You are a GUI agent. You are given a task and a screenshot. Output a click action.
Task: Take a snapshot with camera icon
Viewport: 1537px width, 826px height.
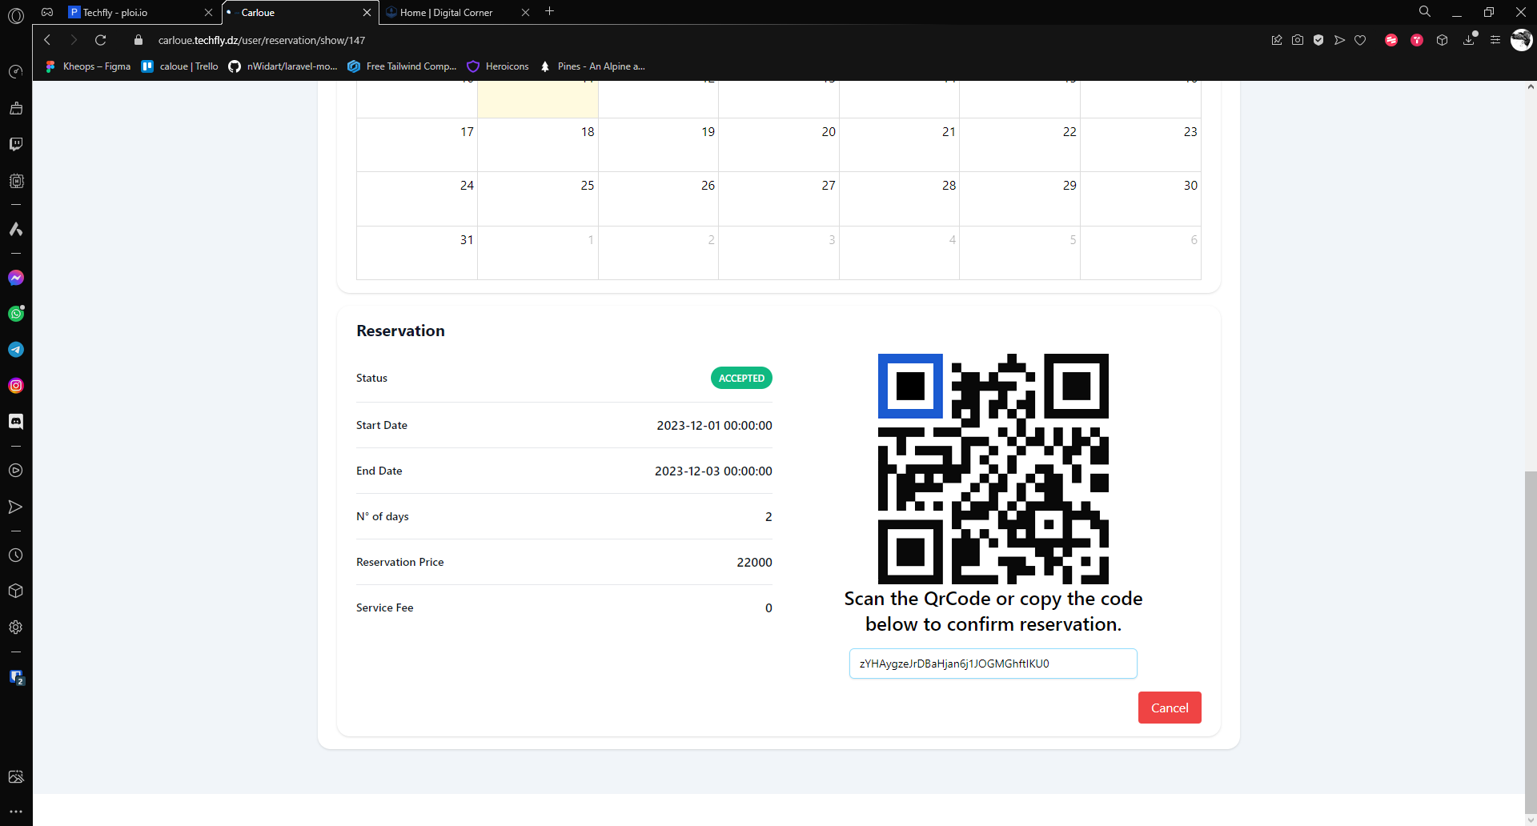pyautogui.click(x=1298, y=40)
